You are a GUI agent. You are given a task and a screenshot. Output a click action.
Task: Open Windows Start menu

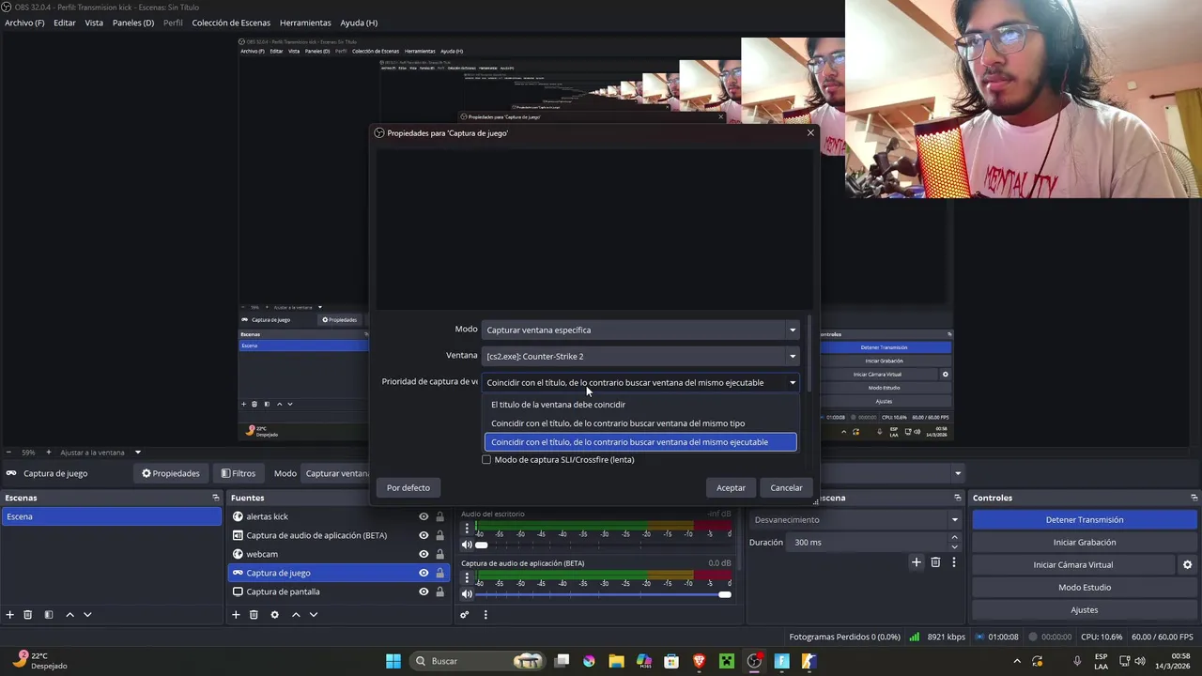[x=393, y=661]
